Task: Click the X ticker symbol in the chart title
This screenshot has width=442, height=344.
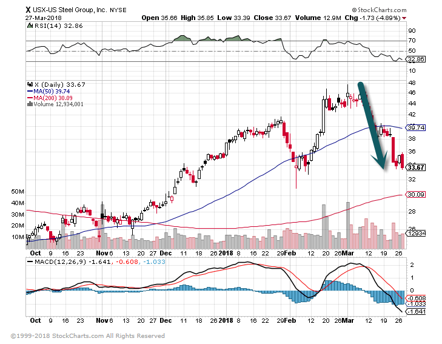Action: click(28, 10)
